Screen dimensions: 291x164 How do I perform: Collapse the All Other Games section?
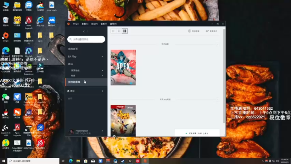click(218, 99)
